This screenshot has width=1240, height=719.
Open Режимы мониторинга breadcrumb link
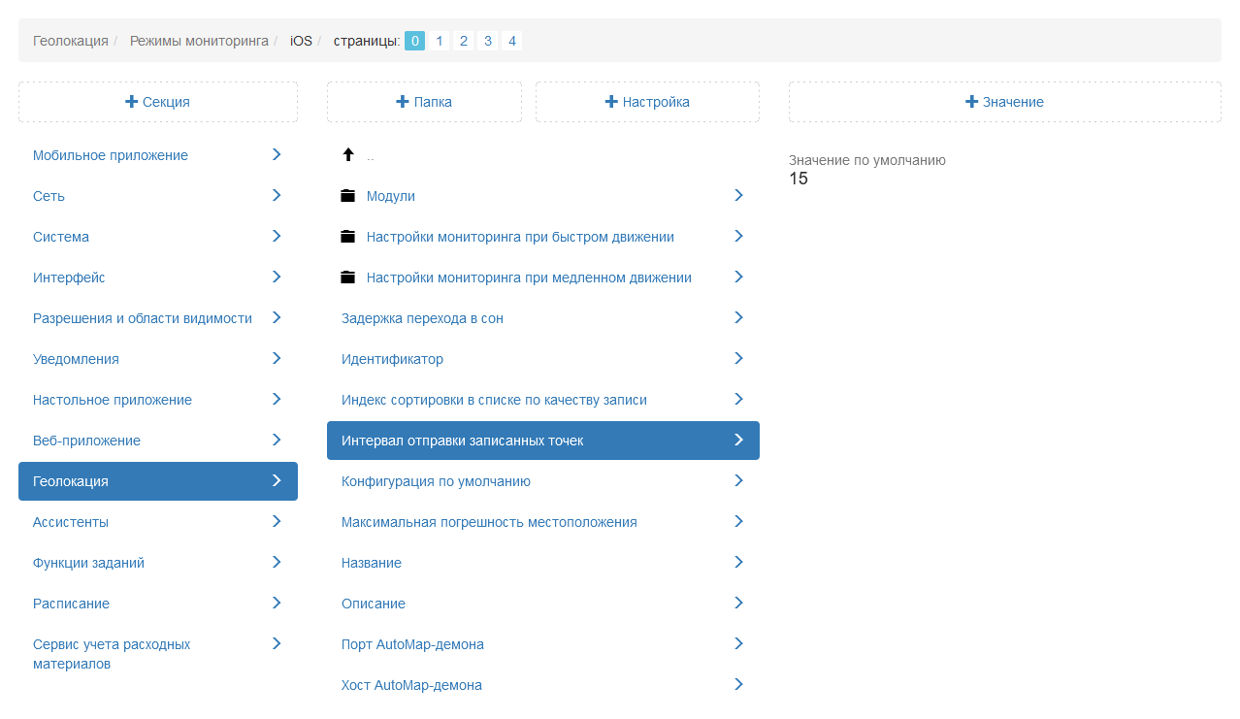pos(199,41)
